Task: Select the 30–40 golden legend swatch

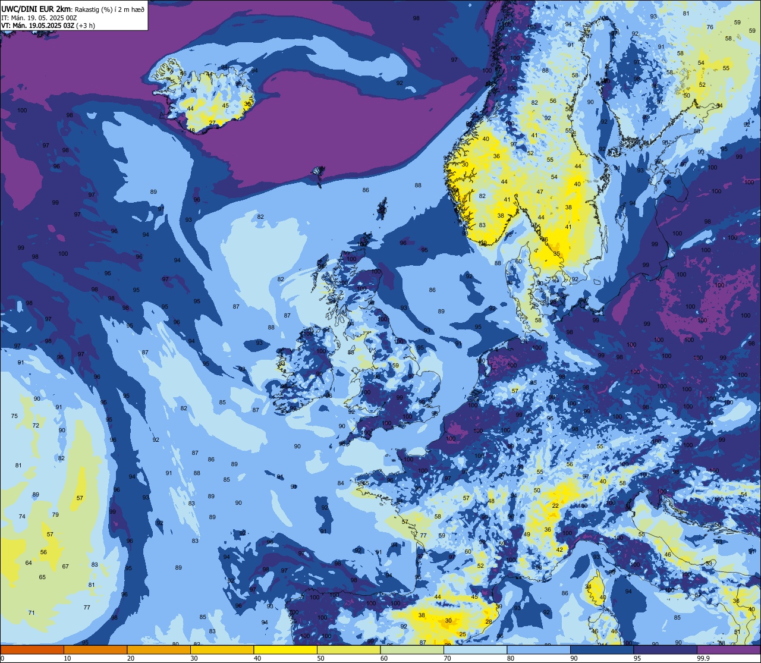Action: 222,649
